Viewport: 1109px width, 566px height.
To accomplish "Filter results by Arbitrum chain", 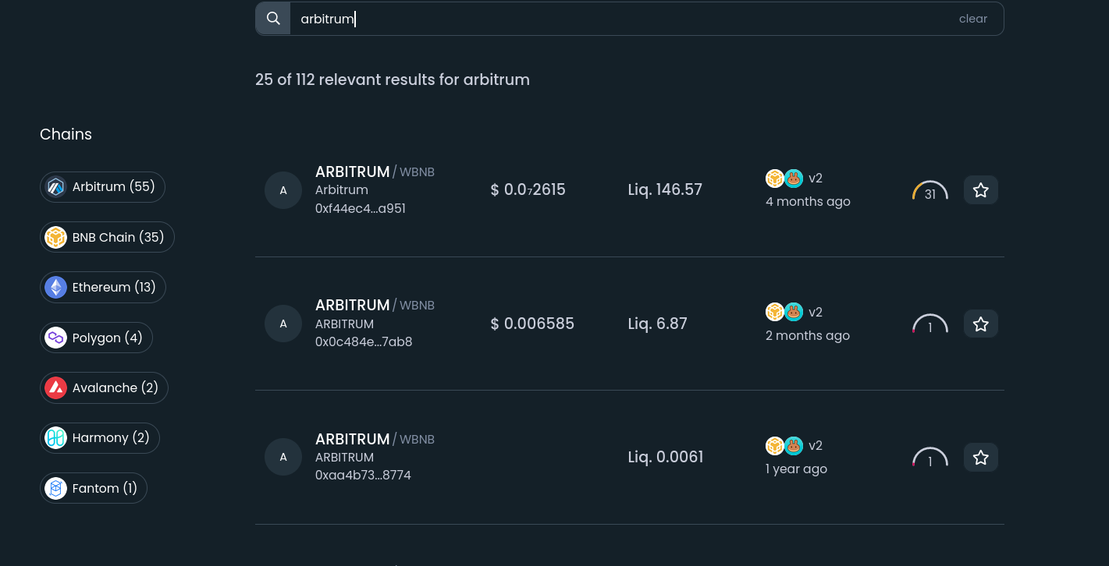I will pyautogui.click(x=102, y=187).
